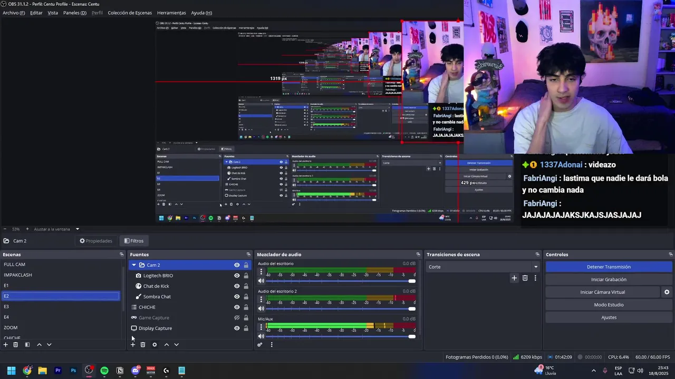
Task: Open transition properties three-dot menu
Action: pyautogui.click(x=535, y=278)
